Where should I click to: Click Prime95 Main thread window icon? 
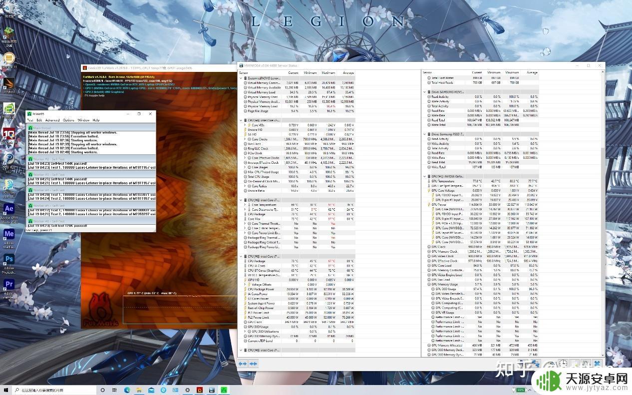tap(30, 128)
